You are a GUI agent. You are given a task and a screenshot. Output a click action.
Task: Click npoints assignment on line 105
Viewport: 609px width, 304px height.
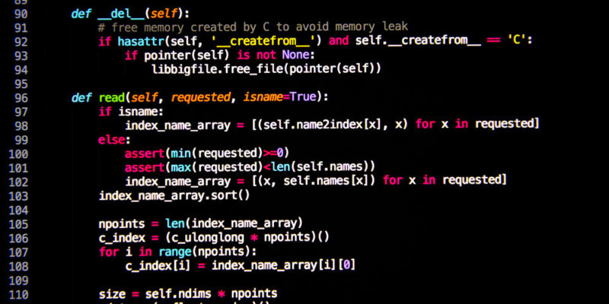[x=200, y=223]
